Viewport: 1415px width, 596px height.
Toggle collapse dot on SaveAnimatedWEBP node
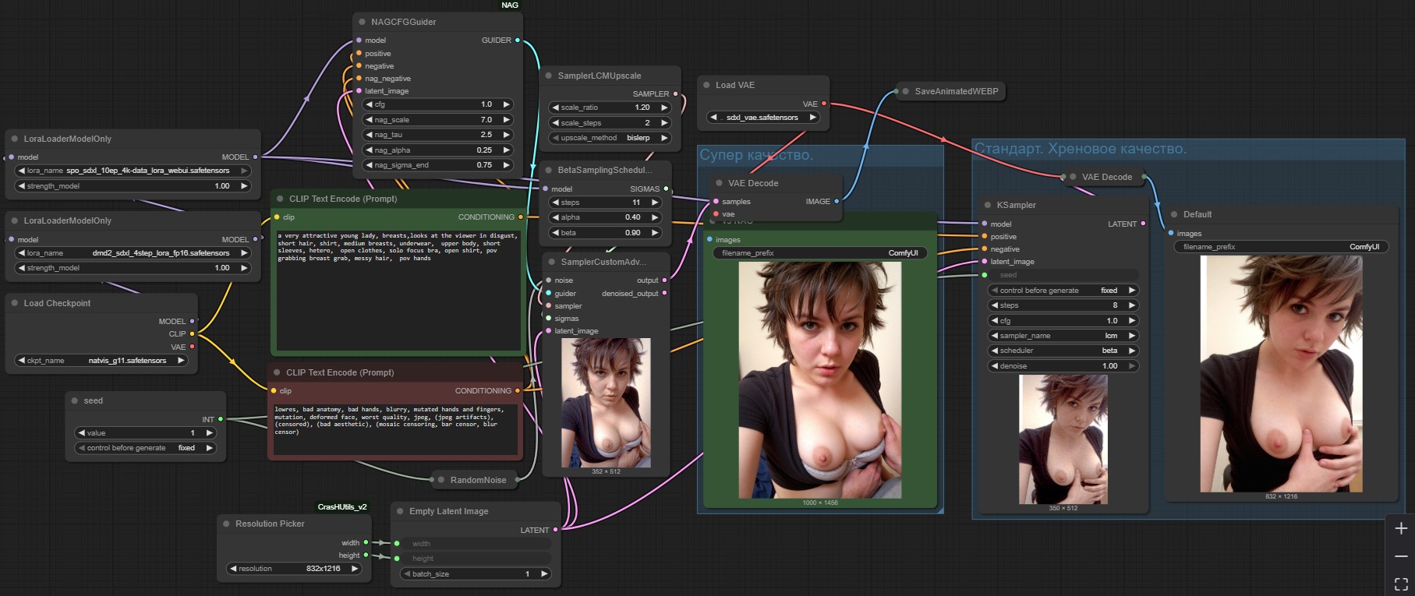coord(905,91)
